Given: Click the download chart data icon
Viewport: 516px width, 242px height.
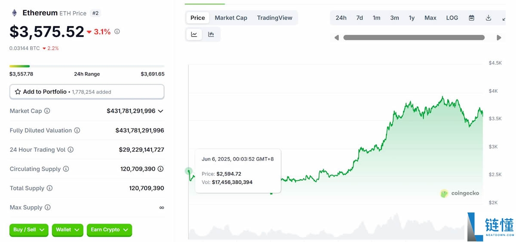Looking at the screenshot, I should coord(488,18).
